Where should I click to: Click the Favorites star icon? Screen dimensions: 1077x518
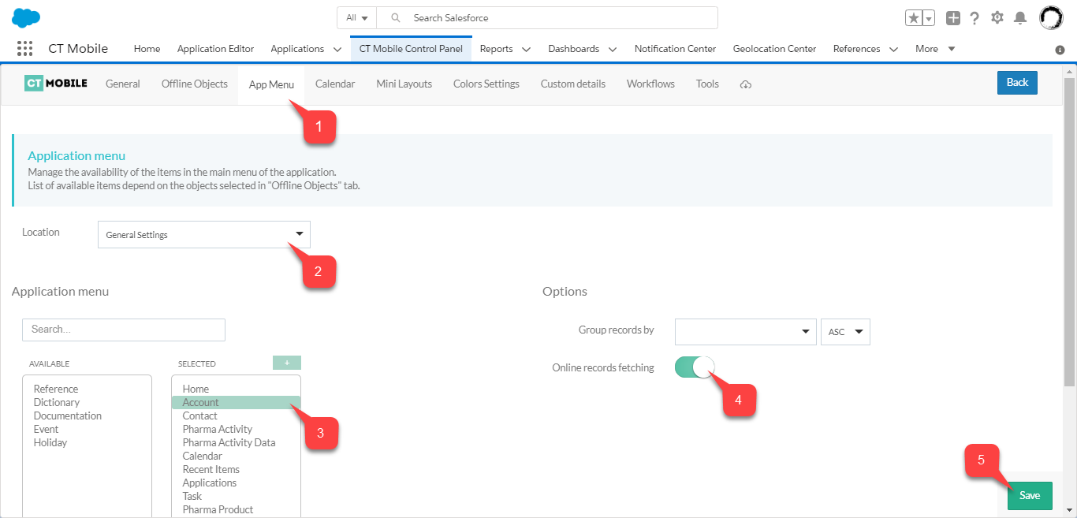914,18
